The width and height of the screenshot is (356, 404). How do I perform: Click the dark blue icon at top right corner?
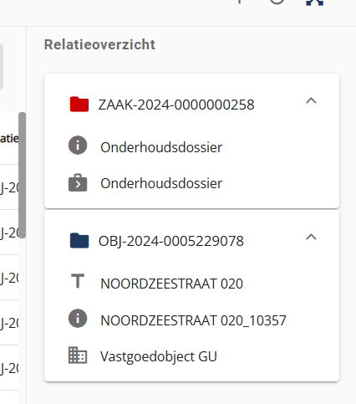(315, 3)
